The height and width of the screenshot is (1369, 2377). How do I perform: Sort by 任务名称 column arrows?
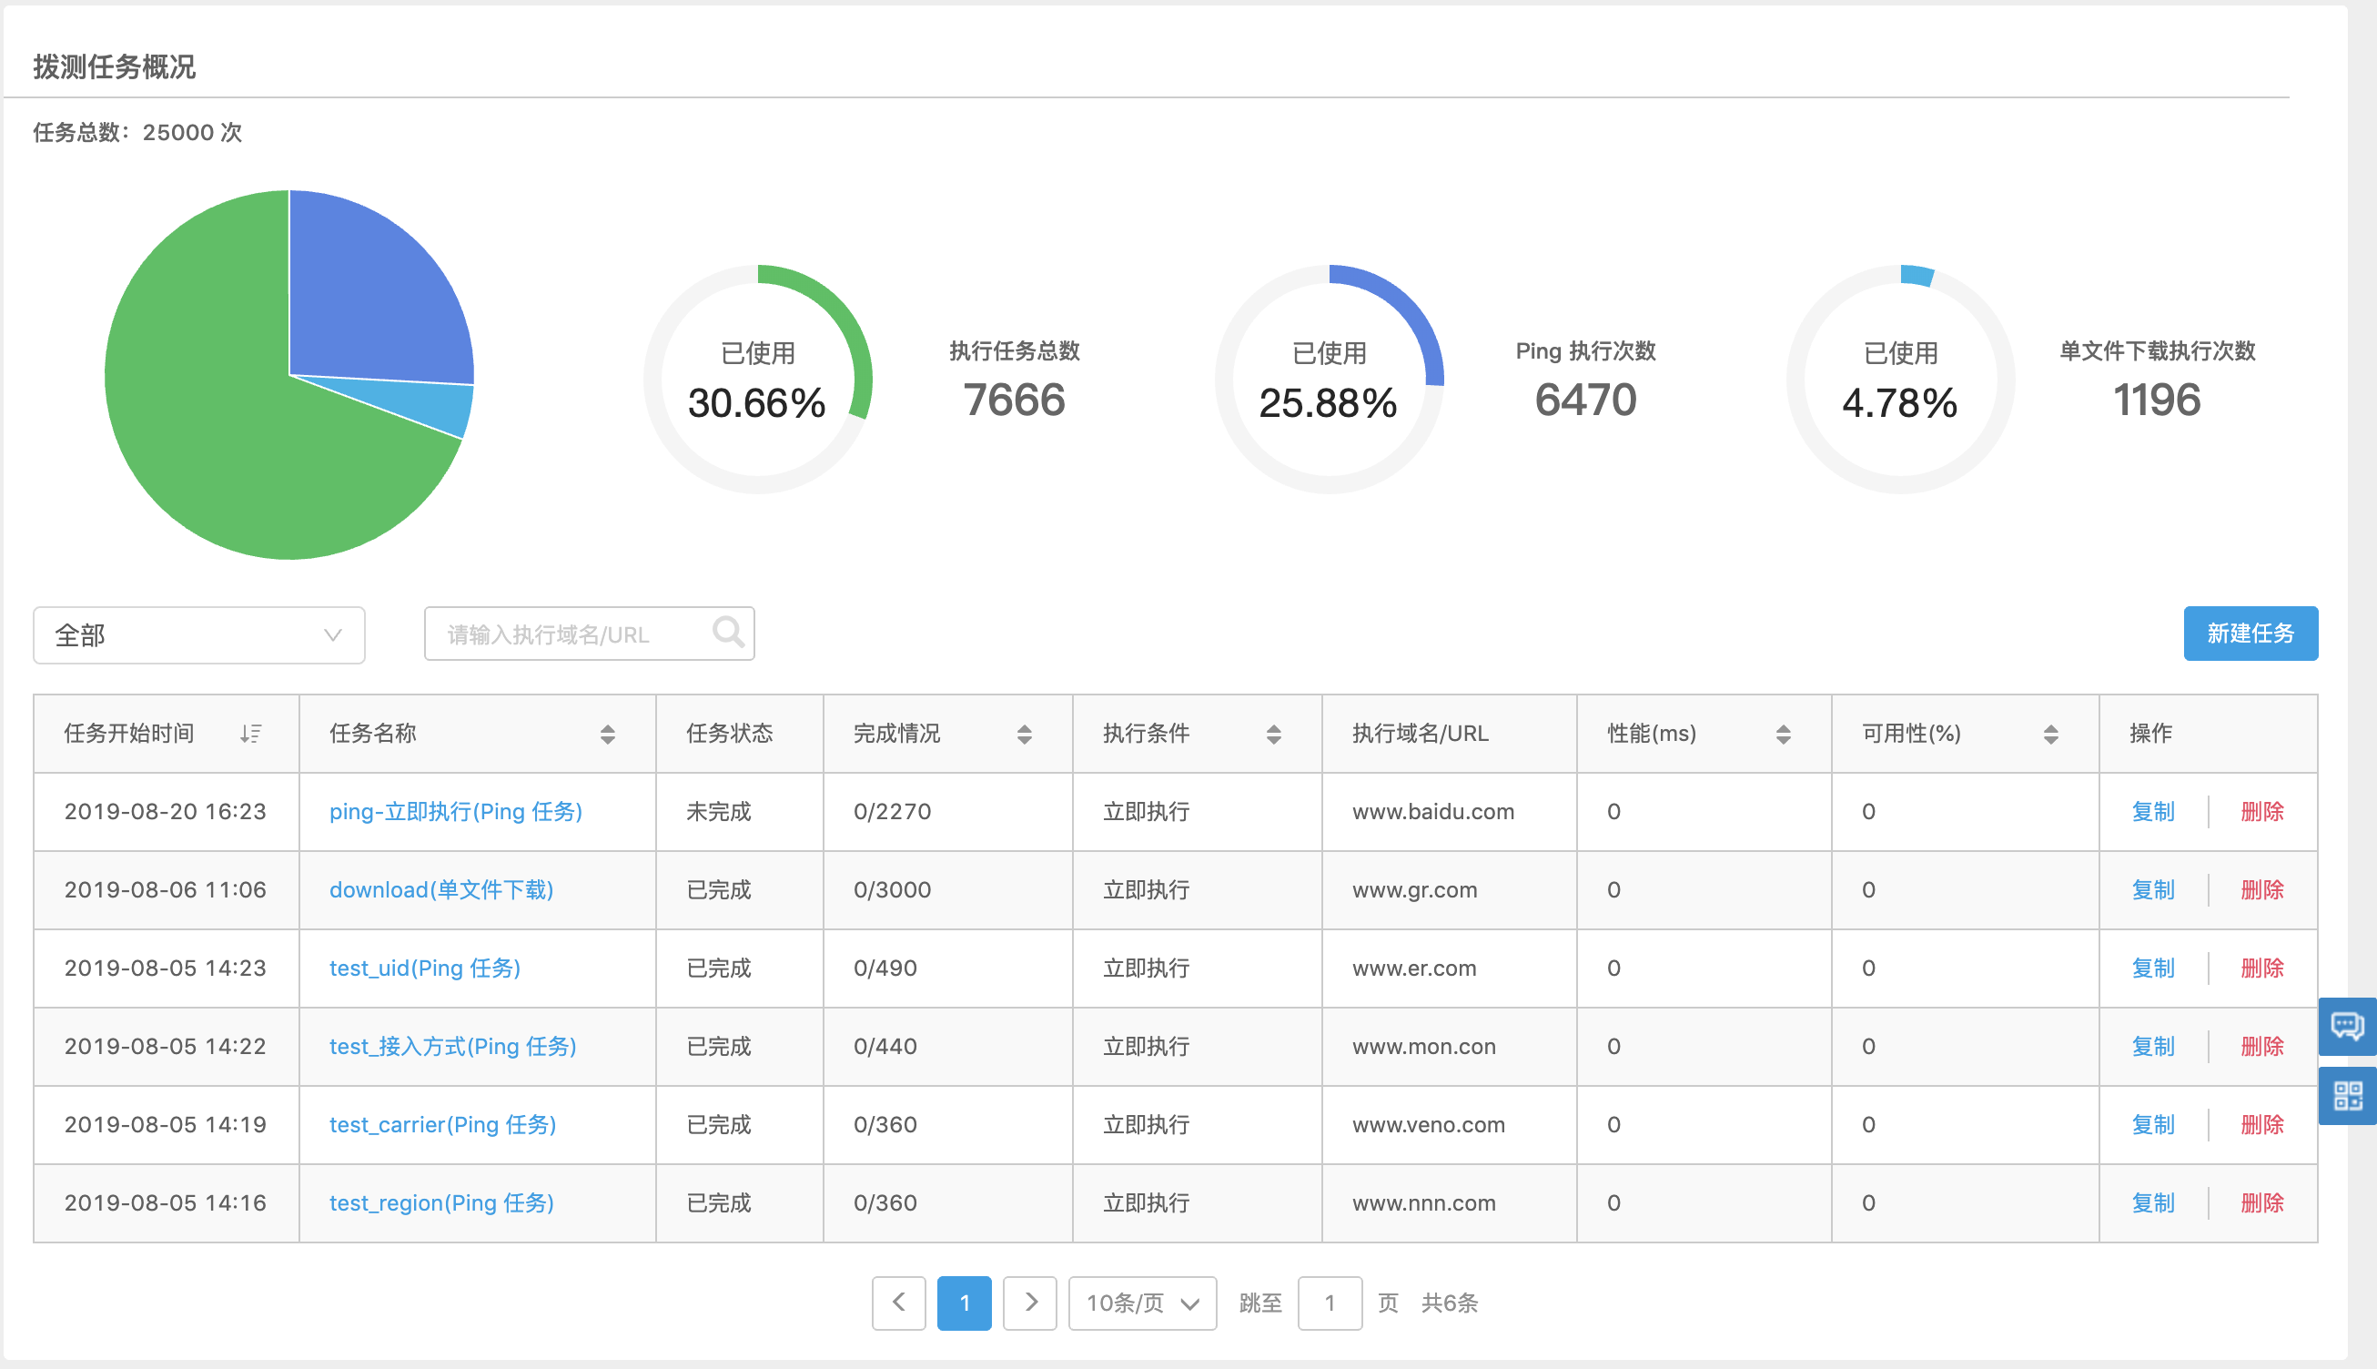(608, 735)
